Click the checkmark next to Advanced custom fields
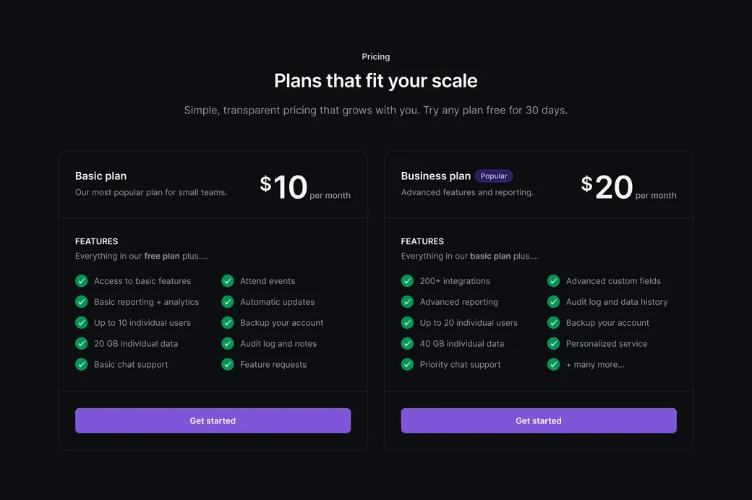752x500 pixels. click(x=553, y=280)
